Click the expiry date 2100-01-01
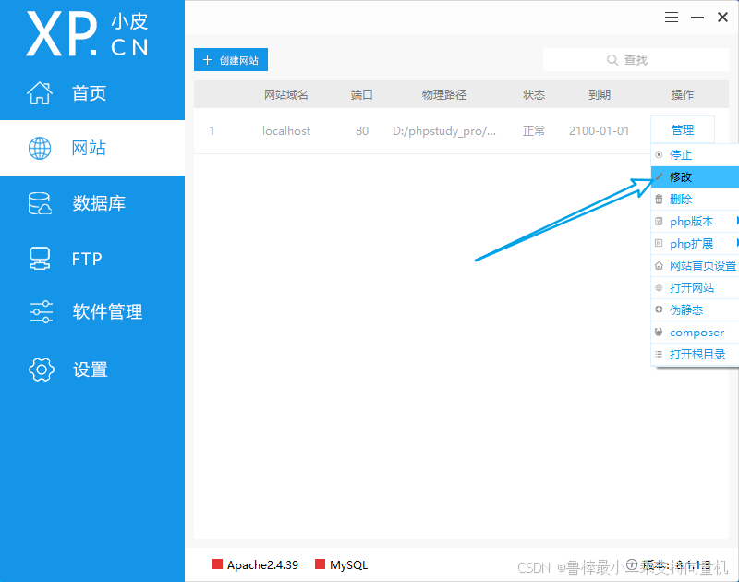 click(x=599, y=131)
